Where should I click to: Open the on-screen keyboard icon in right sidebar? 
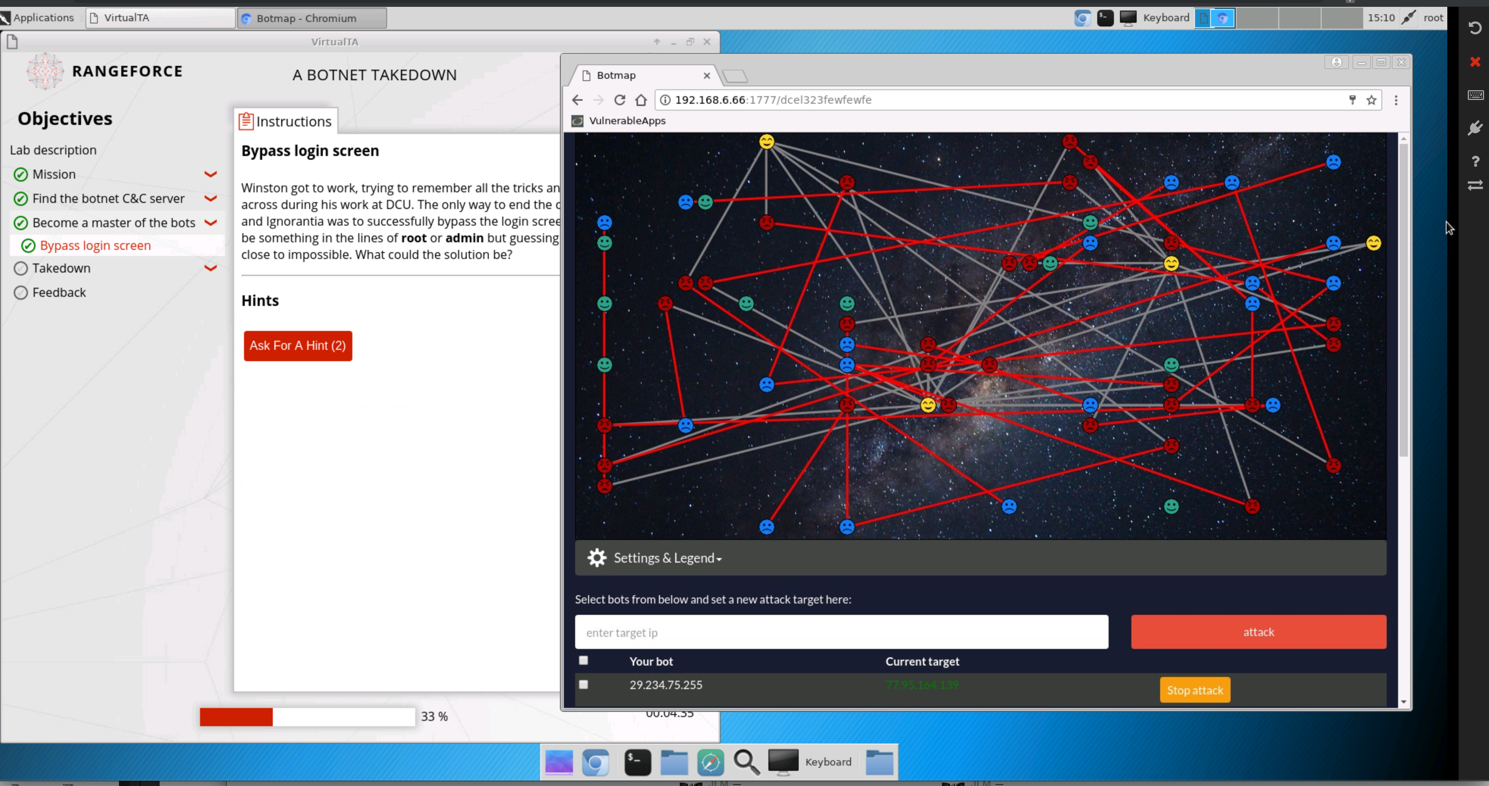tap(1475, 95)
